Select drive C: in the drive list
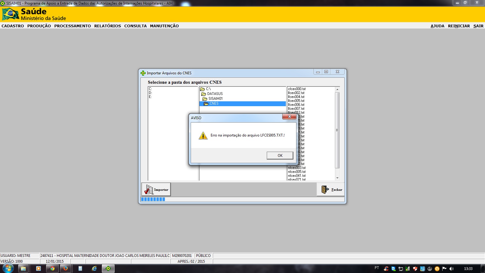 150,89
